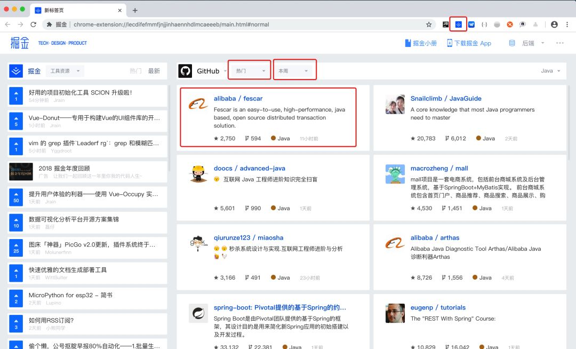Open the 工具资源 category dropdown
Image resolution: width=576 pixels, height=349 pixels.
pyautogui.click(x=64, y=71)
